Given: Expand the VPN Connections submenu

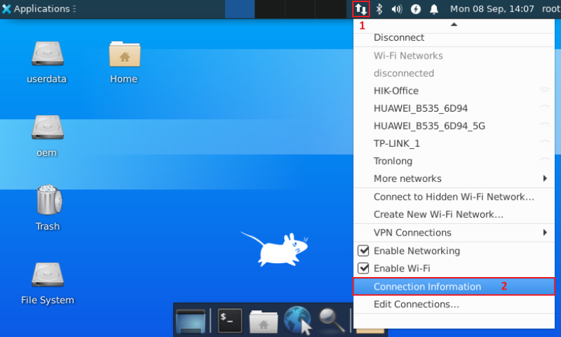Looking at the screenshot, I should pos(454,232).
